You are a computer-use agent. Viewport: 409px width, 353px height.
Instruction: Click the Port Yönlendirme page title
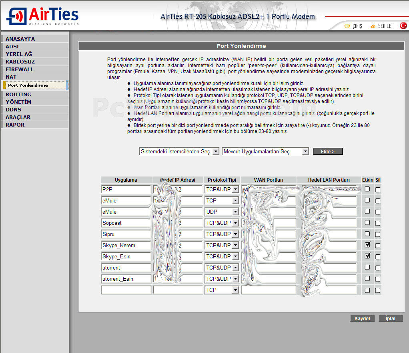point(241,46)
